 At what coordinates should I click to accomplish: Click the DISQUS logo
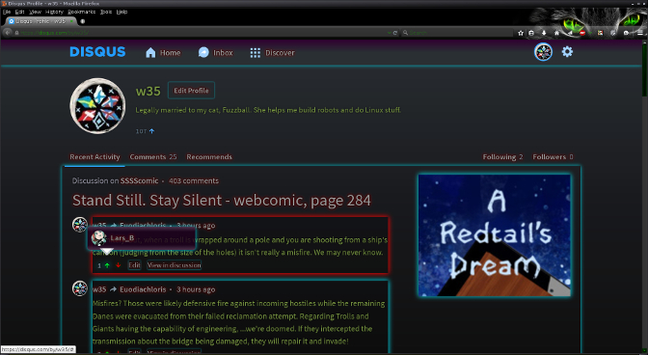(97, 52)
